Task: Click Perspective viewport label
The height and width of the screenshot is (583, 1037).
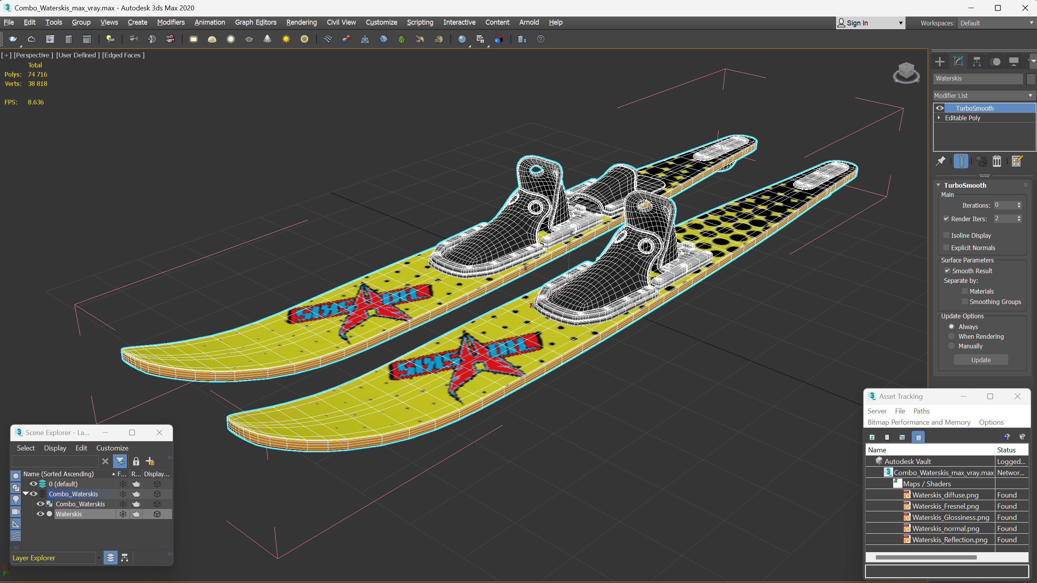Action: [34, 55]
